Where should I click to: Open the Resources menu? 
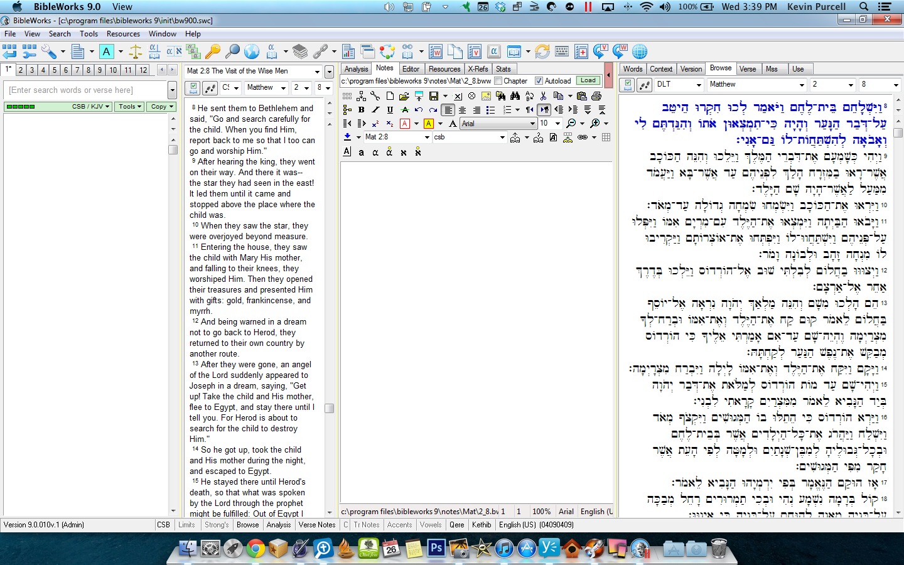(x=123, y=34)
